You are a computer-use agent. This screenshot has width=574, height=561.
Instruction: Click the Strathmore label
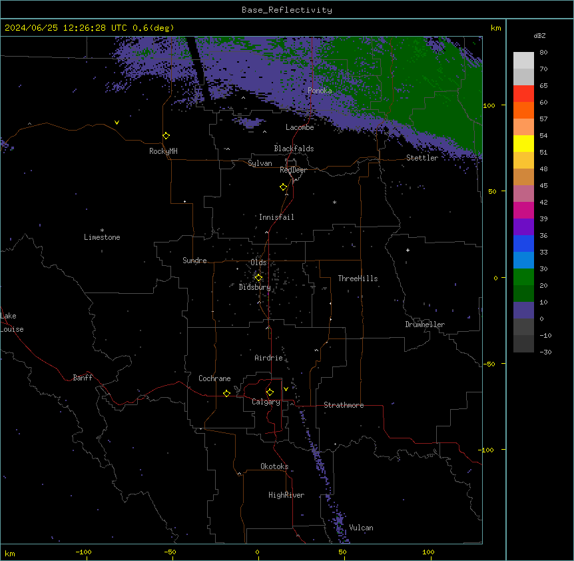[344, 405]
